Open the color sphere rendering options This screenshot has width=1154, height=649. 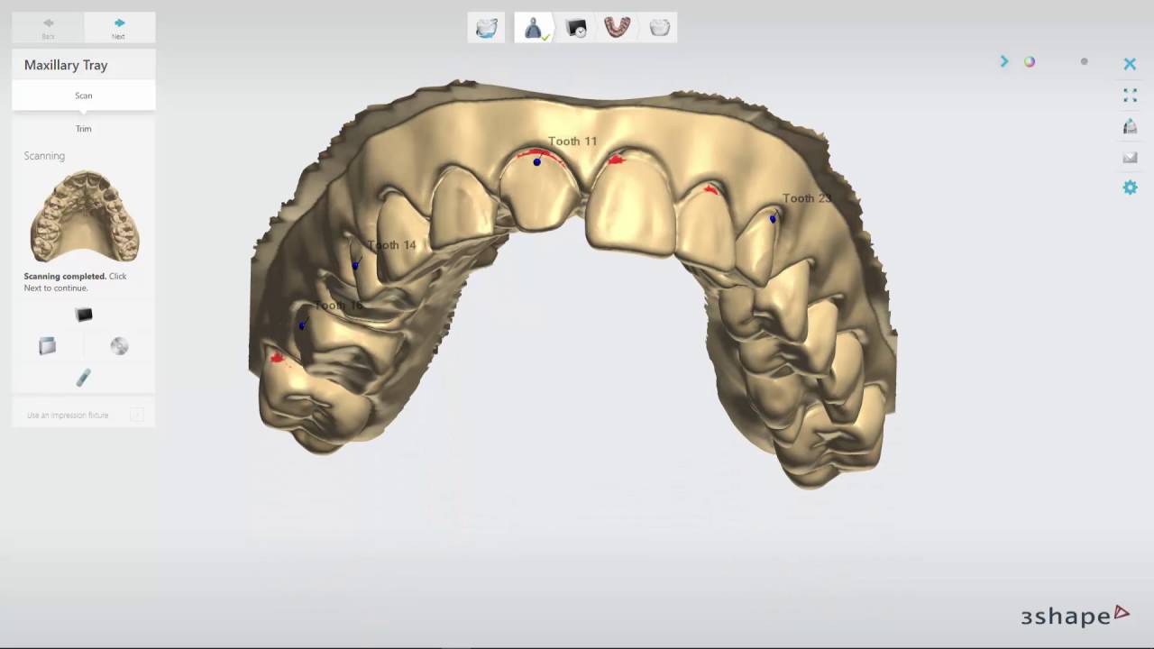(1030, 61)
